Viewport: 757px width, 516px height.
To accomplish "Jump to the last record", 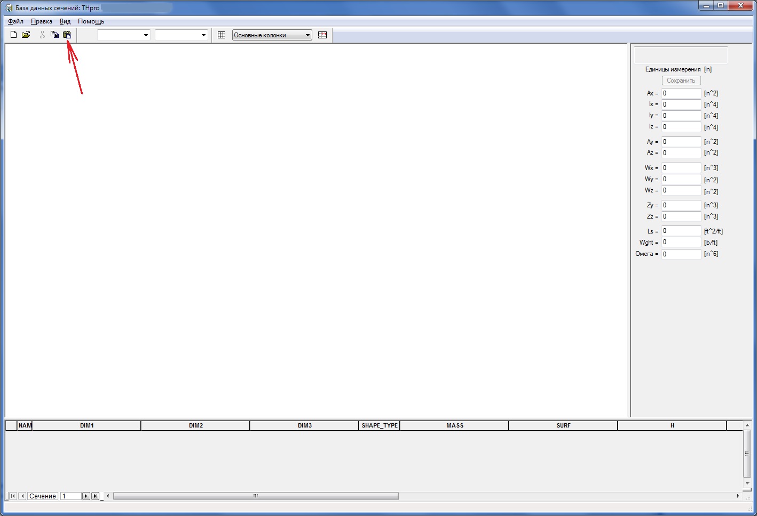I will tap(95, 496).
